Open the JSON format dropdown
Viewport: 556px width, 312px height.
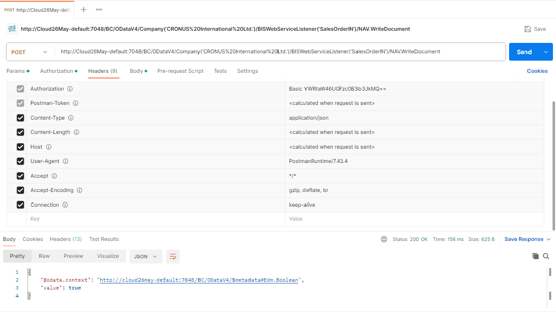(x=146, y=257)
